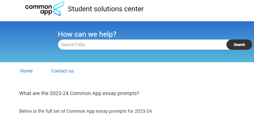The height and width of the screenshot is (114, 254).
Task: Click "2023-24." ending the intro sentence
Action: (145, 111)
